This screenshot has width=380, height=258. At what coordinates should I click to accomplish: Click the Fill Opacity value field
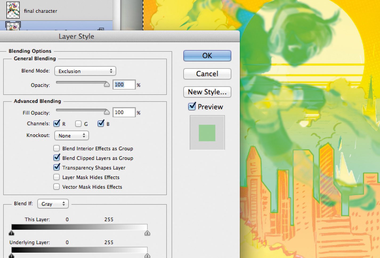[x=124, y=112]
